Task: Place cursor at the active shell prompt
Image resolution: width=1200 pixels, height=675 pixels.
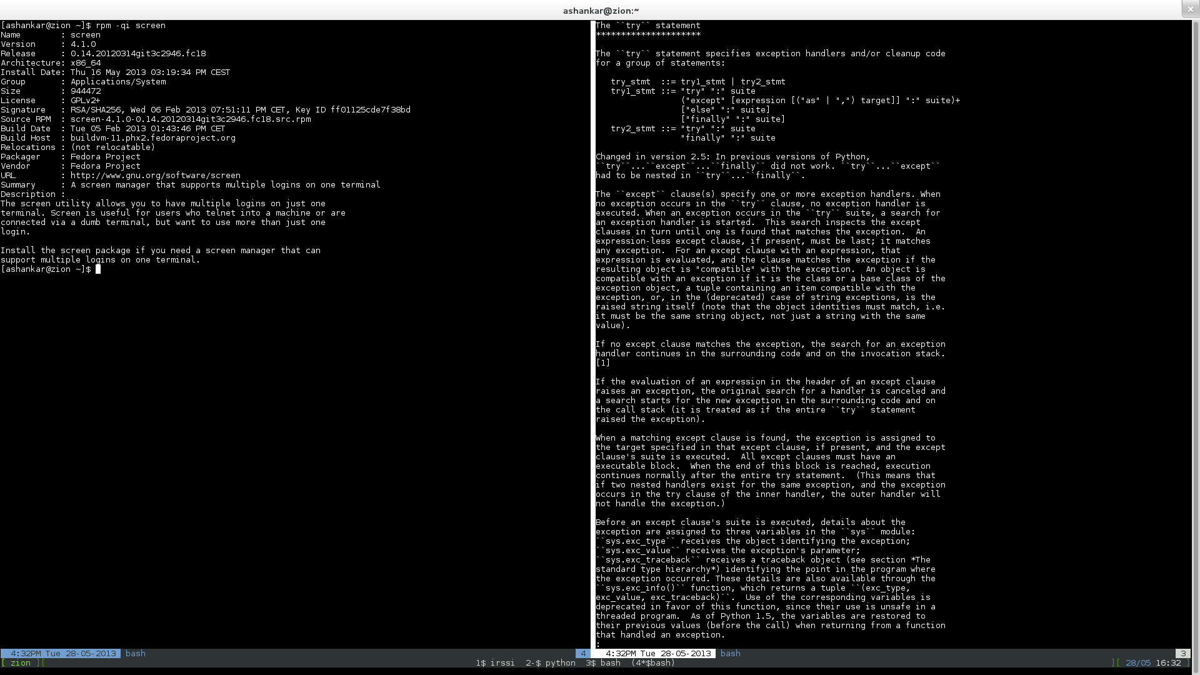Action: 98,269
